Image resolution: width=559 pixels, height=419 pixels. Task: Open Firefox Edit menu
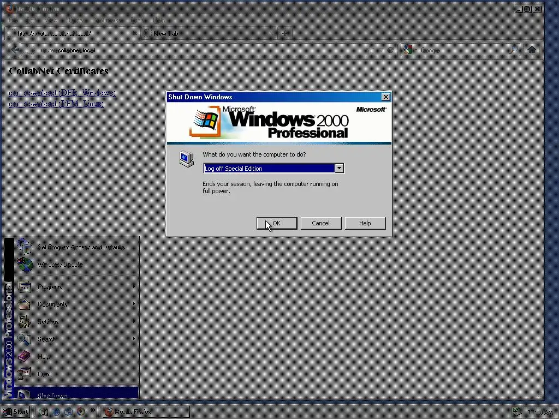(31, 20)
